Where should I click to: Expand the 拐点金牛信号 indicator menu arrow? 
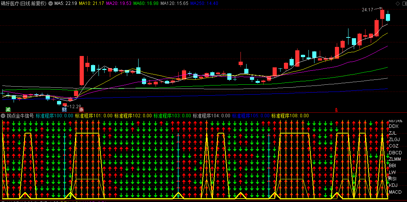point(3,116)
